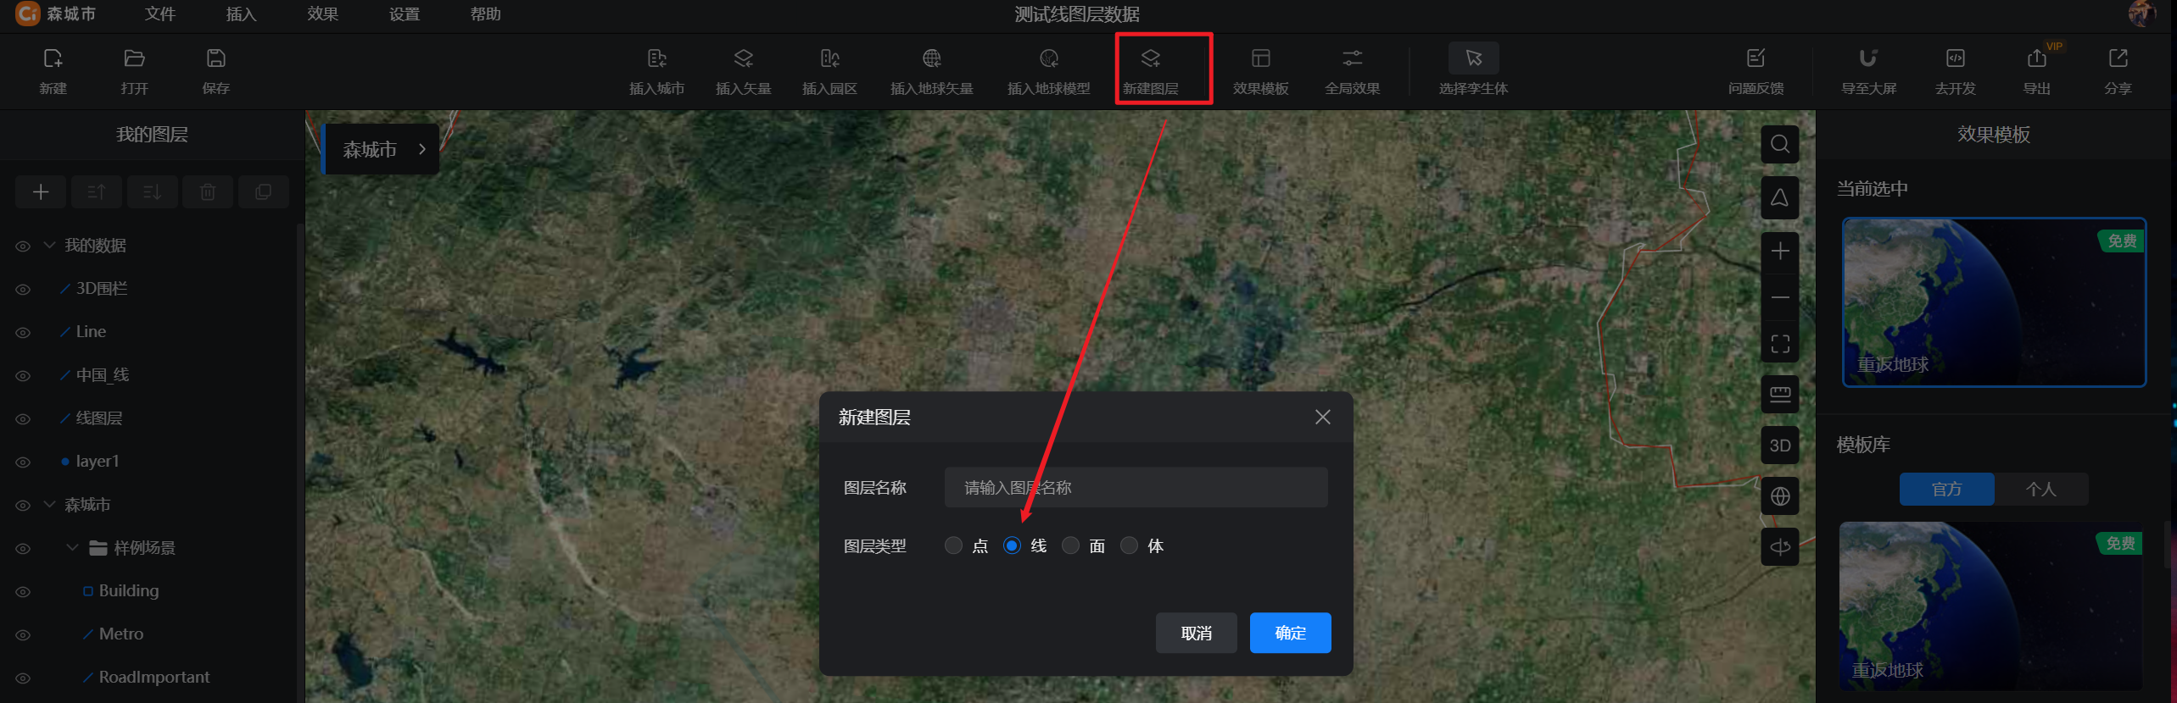Click the map measure ruler icon
The image size is (2177, 703).
click(1780, 395)
